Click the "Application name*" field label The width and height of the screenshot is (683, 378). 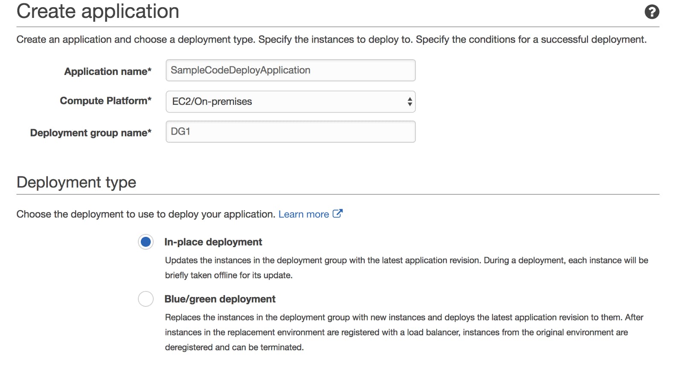click(x=108, y=72)
